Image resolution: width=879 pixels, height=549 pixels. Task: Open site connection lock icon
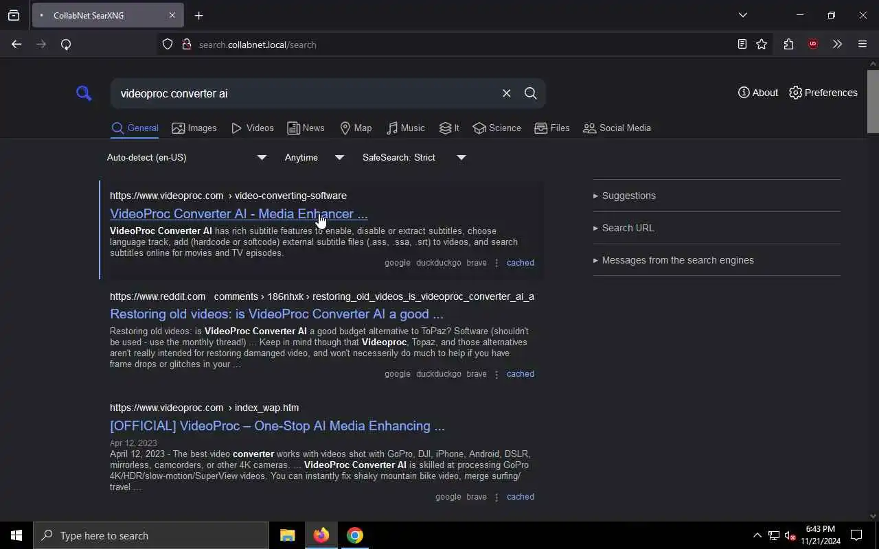pyautogui.click(x=186, y=45)
